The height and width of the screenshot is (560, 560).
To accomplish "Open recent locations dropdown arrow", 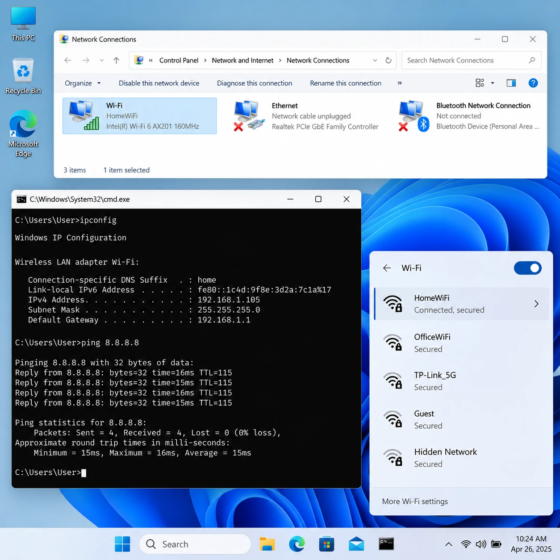I will click(x=102, y=60).
